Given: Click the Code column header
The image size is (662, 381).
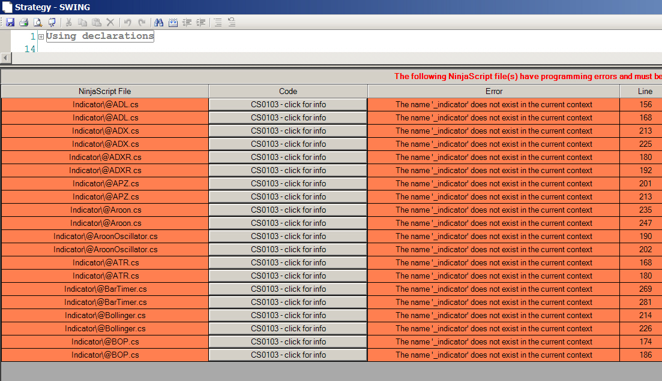Looking at the screenshot, I should click(288, 91).
